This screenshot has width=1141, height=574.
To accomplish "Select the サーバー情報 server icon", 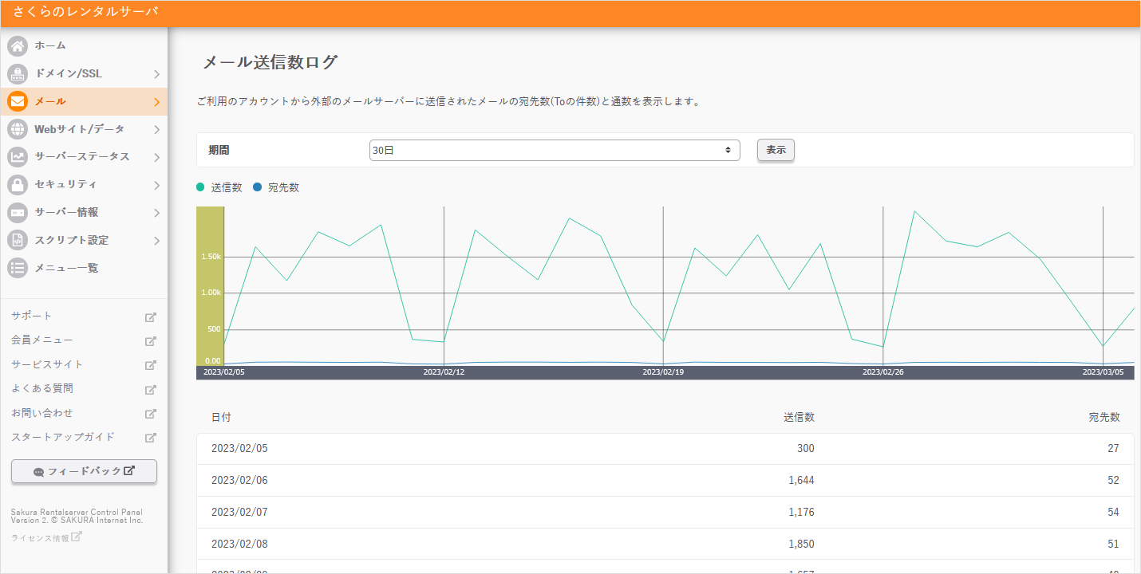I will [17, 212].
